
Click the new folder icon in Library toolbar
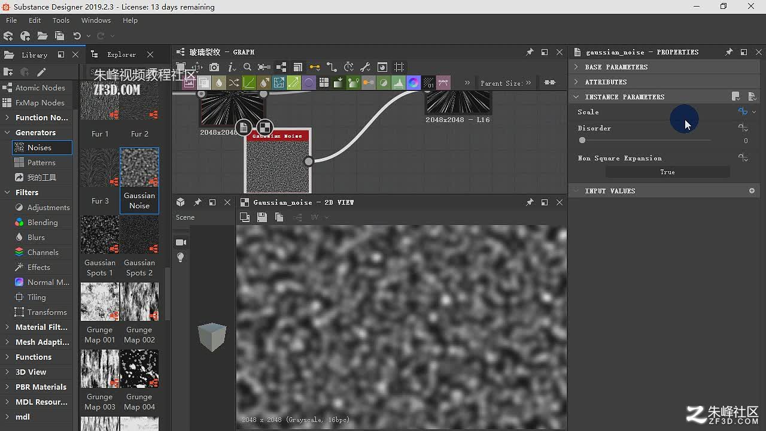tap(8, 72)
